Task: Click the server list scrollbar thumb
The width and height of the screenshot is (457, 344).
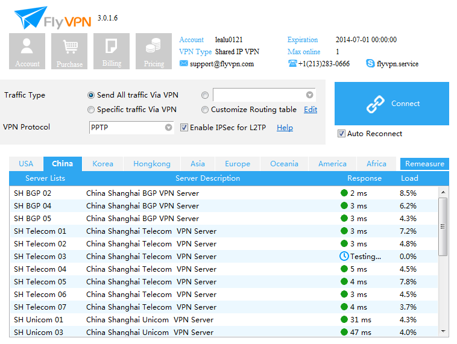Action: (443, 227)
